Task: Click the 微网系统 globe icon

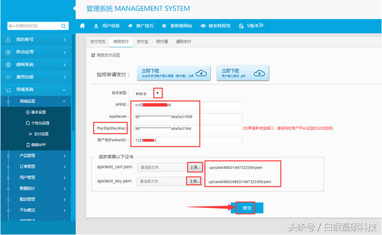Action: [x=8, y=64]
